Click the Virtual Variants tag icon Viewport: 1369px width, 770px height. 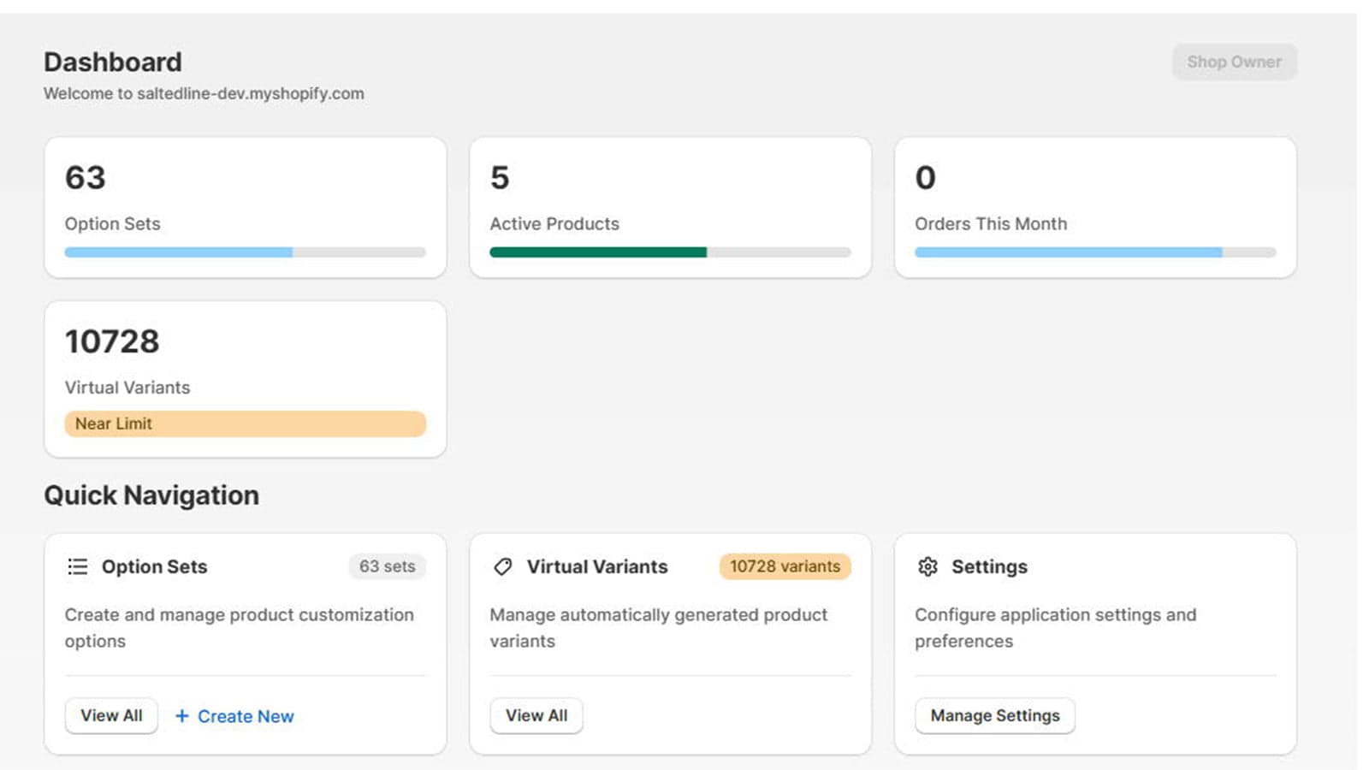503,566
